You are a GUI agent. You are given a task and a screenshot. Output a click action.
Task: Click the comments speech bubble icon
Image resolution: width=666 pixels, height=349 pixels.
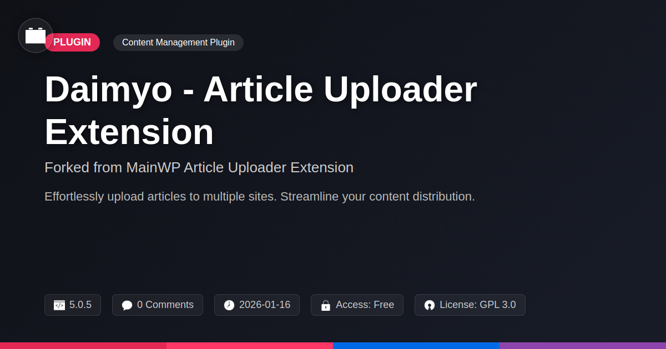click(127, 305)
